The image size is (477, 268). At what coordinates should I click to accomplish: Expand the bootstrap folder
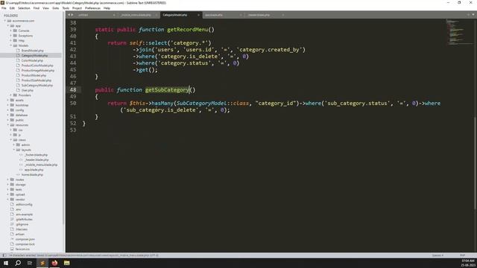8,105
